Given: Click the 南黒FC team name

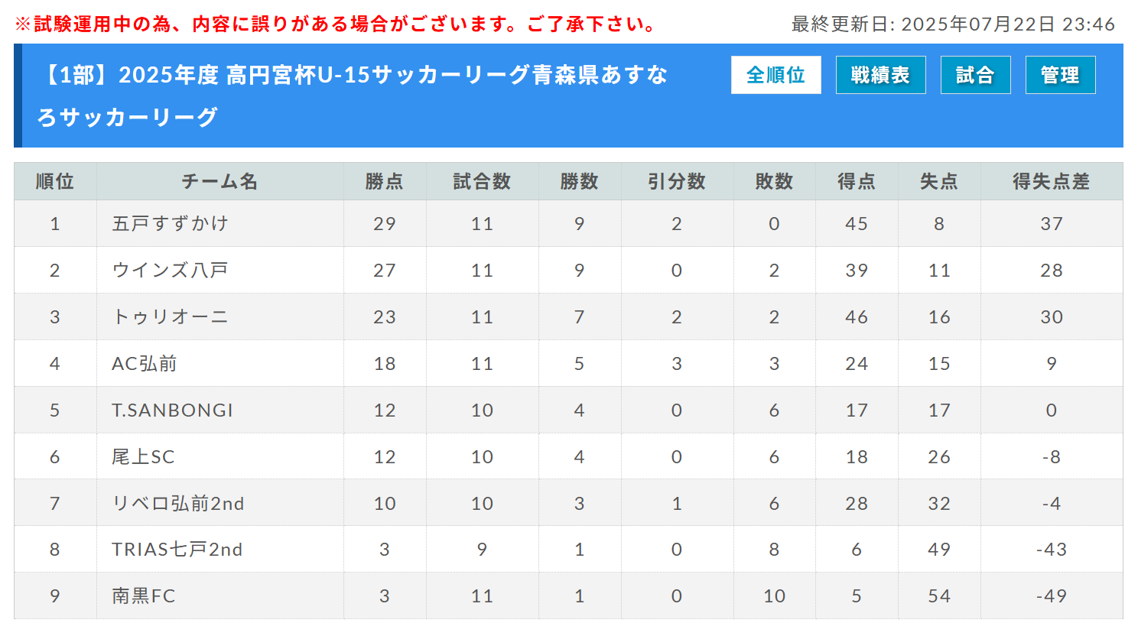Looking at the screenshot, I should pos(144,596).
